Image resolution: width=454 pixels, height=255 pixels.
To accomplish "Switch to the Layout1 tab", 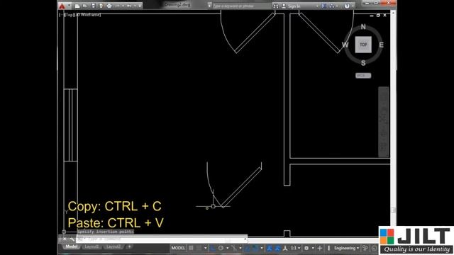I will pos(92,246).
